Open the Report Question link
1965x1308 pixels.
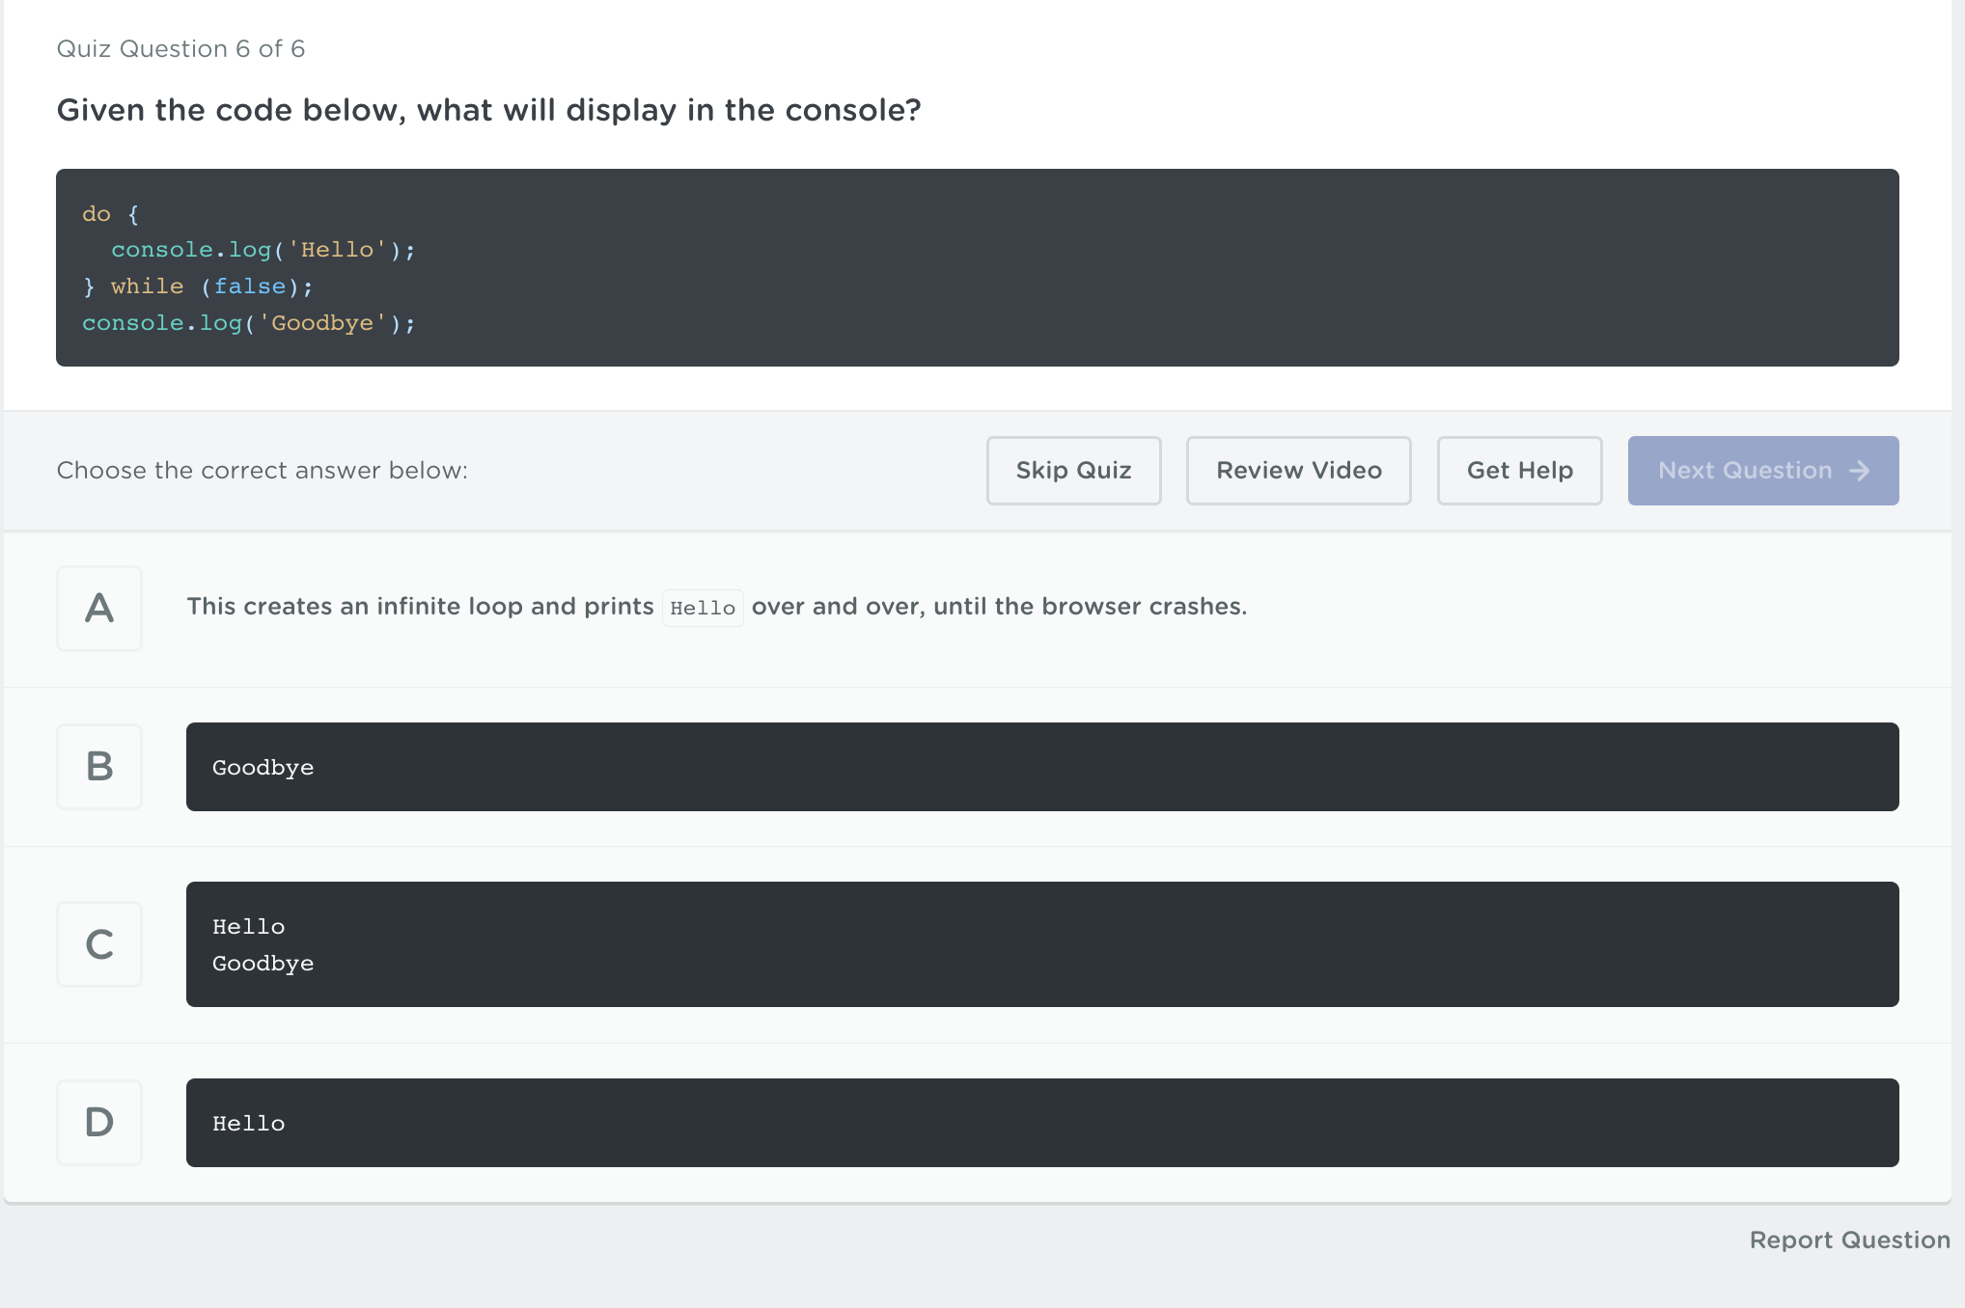click(x=1849, y=1240)
